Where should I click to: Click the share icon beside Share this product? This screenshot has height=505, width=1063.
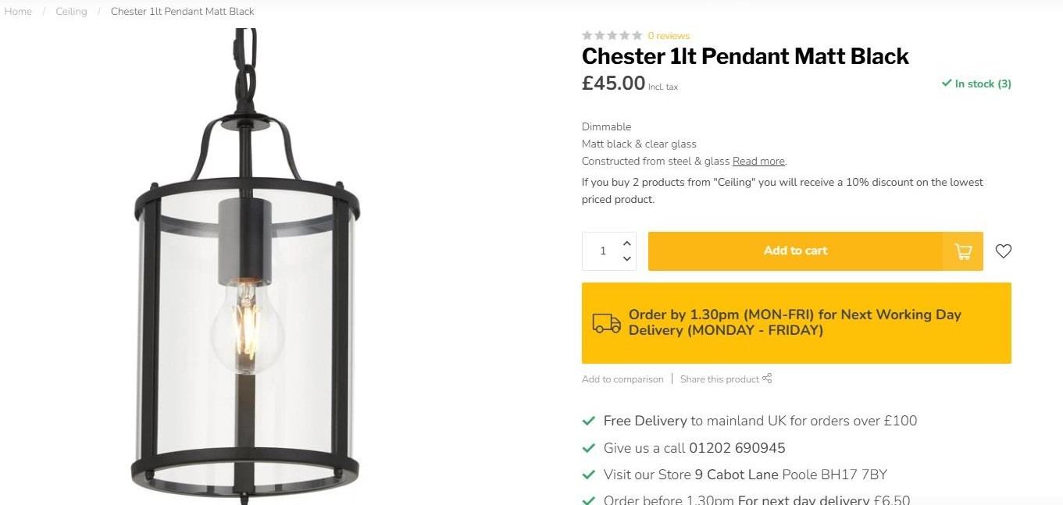click(767, 379)
